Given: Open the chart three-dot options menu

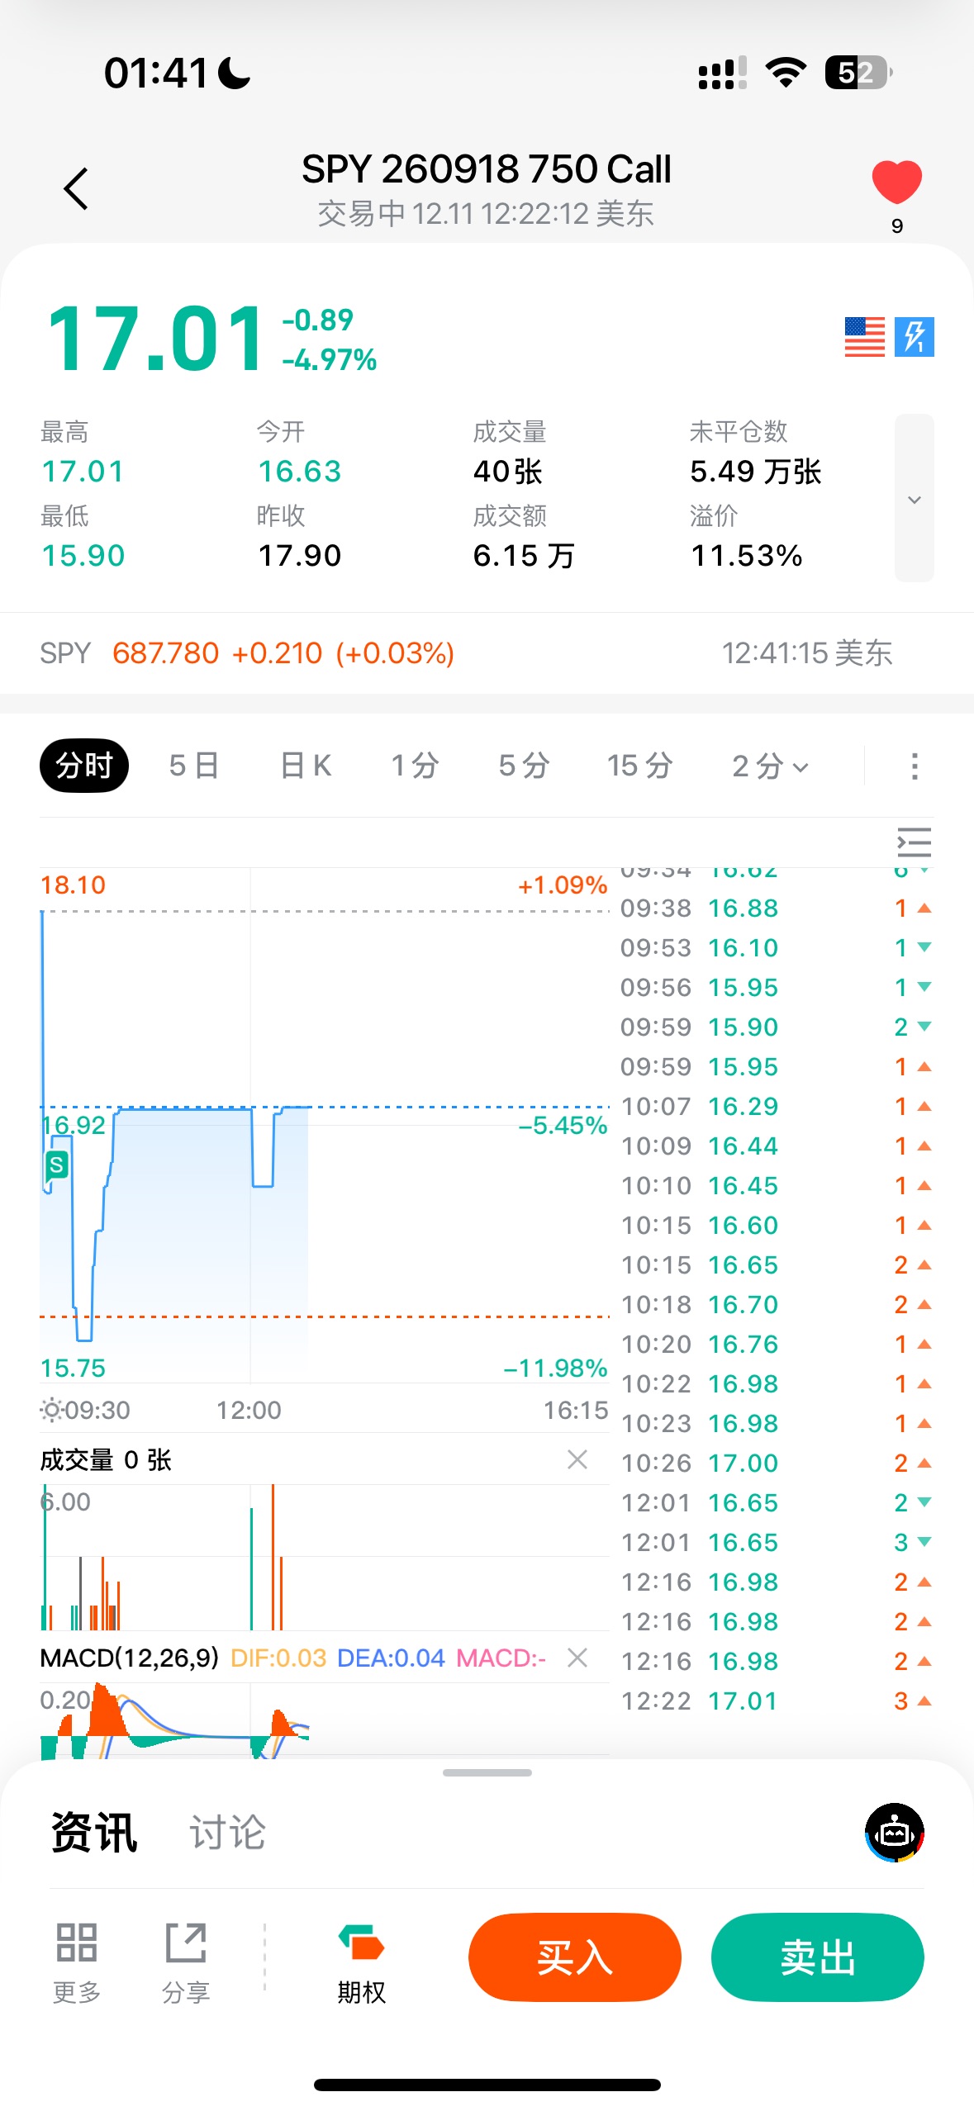Looking at the screenshot, I should (x=914, y=766).
